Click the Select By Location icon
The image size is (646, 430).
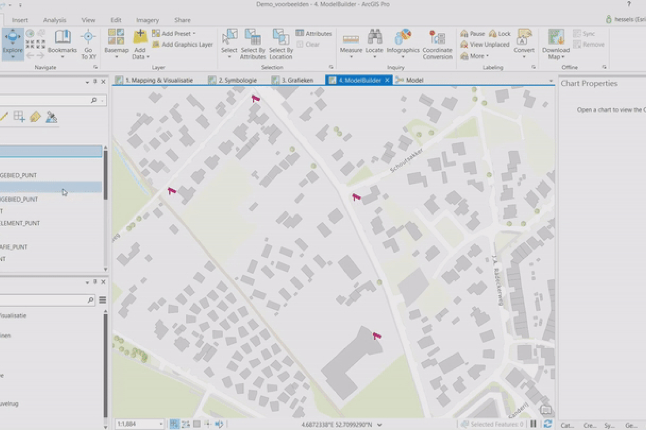[281, 37]
